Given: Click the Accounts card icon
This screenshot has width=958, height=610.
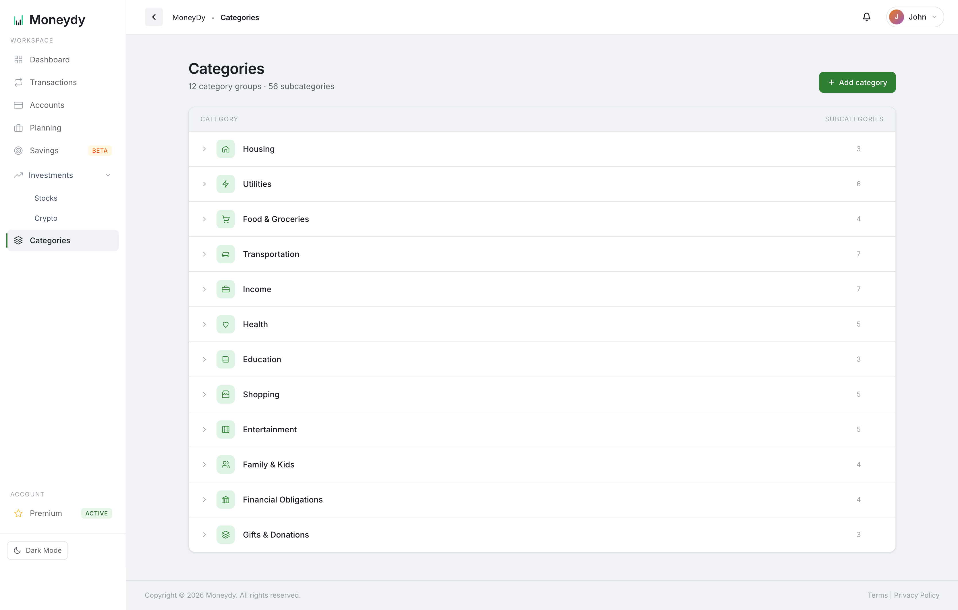Looking at the screenshot, I should [18, 105].
